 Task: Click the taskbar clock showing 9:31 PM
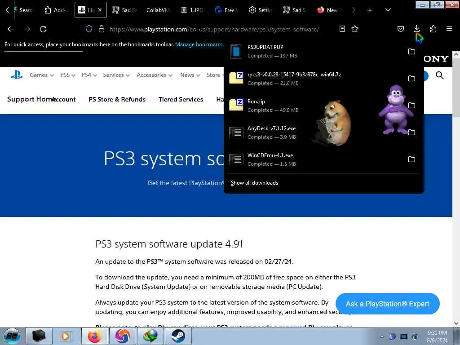point(437,336)
